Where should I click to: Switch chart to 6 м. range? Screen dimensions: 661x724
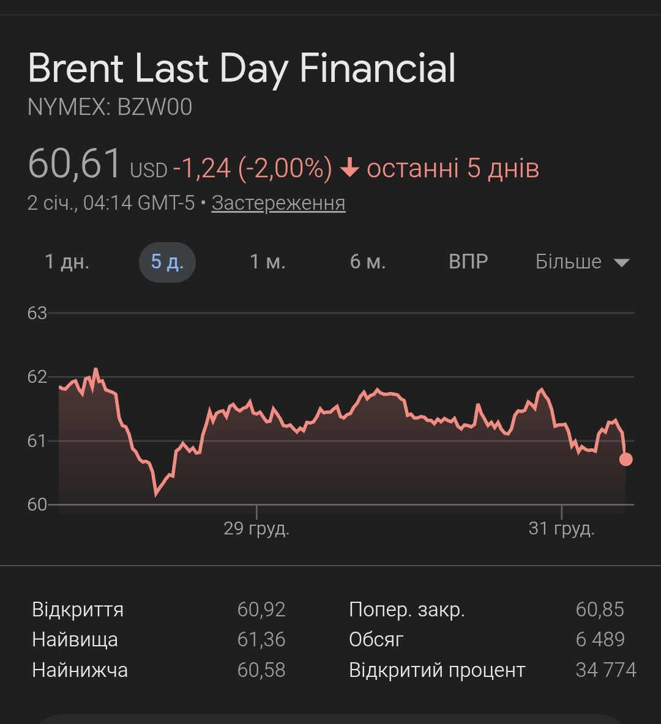367,262
